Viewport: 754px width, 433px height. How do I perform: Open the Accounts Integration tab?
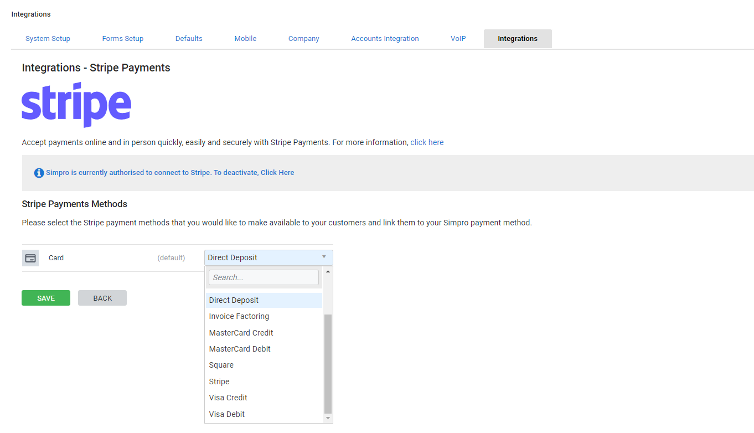click(x=385, y=39)
